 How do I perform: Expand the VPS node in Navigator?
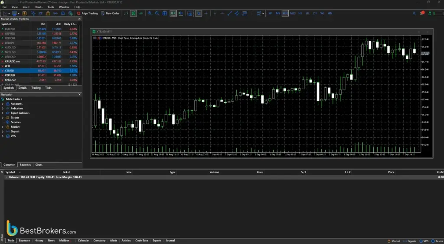tap(3, 136)
